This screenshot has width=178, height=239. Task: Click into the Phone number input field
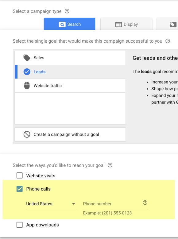pyautogui.click(x=112, y=204)
